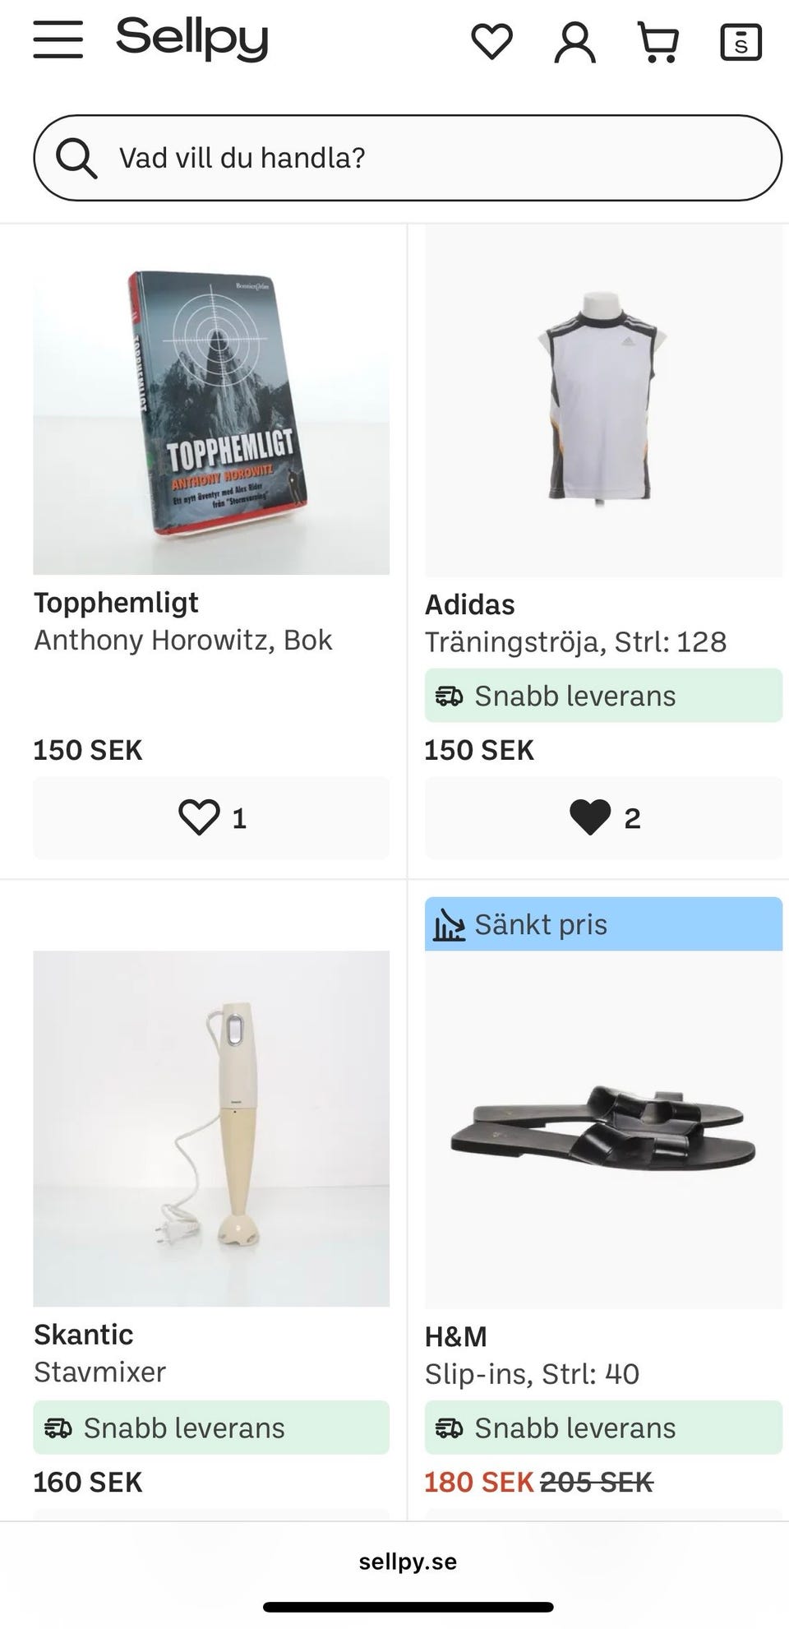Screen dimensions: 789x1629
Task: Open the favorites heart in header
Action: pos(491,41)
